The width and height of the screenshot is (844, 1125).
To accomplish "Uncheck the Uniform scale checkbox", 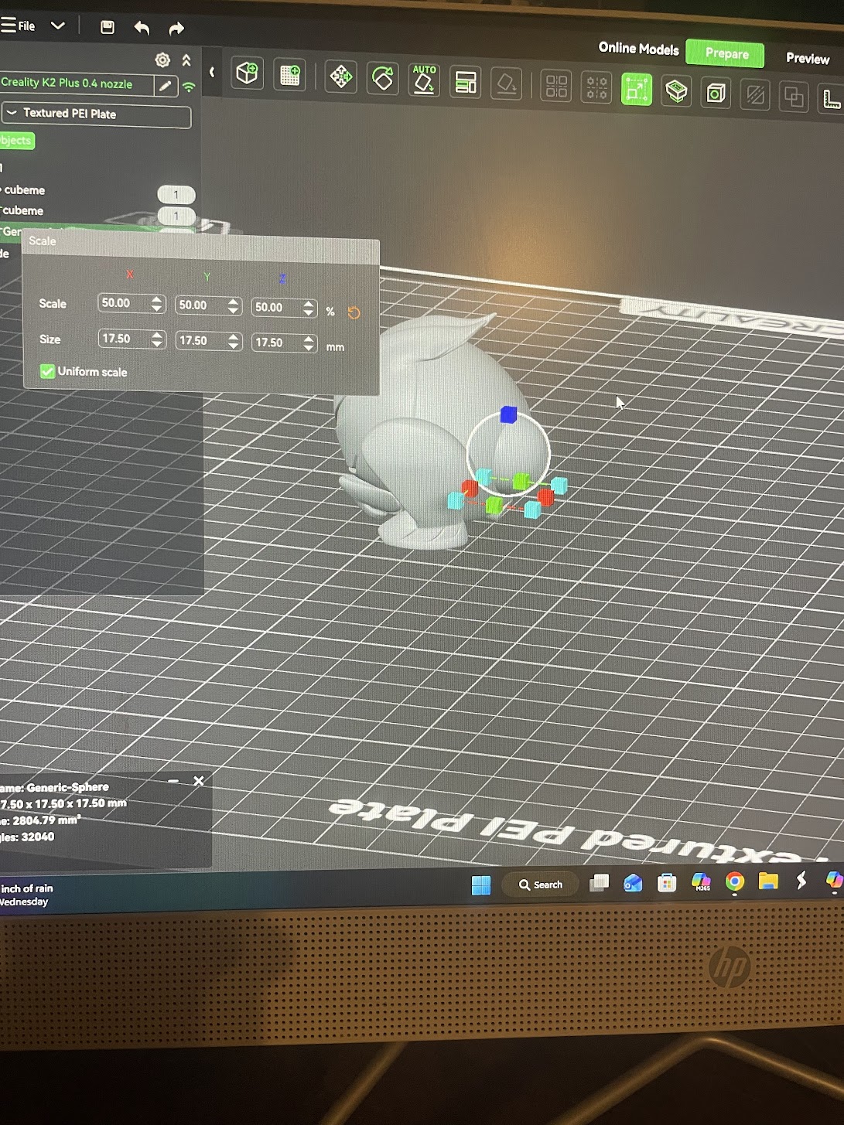I will click(x=47, y=371).
